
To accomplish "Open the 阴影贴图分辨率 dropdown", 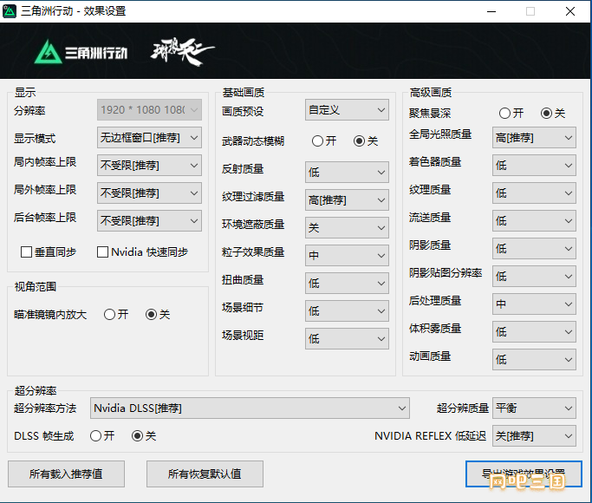I will pos(534,277).
